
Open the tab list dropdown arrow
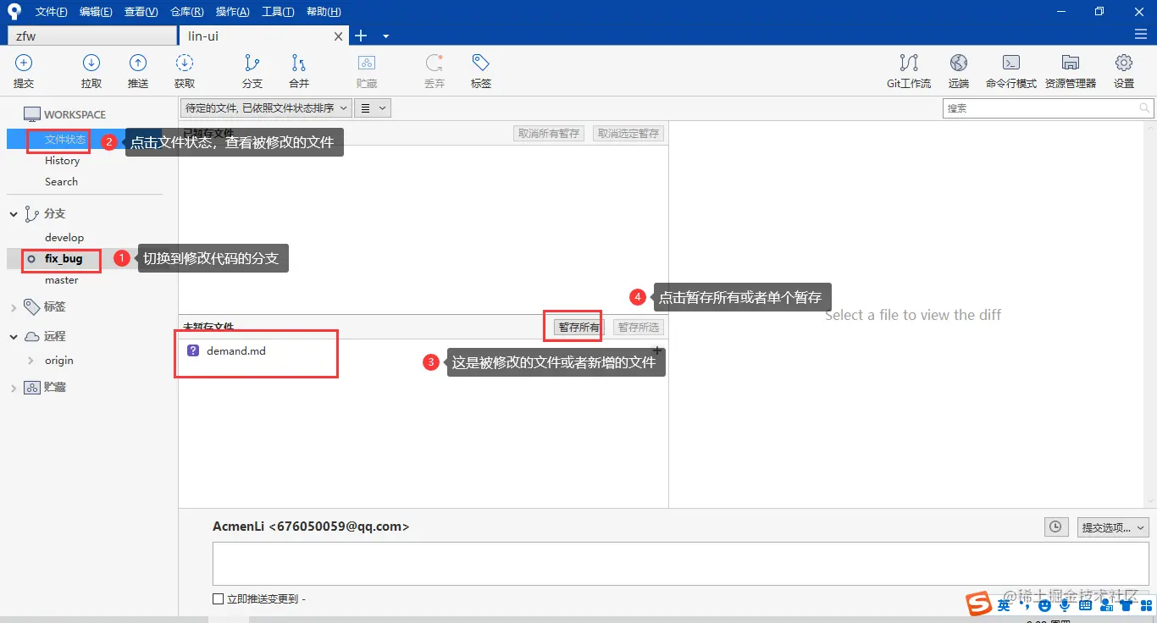[386, 36]
